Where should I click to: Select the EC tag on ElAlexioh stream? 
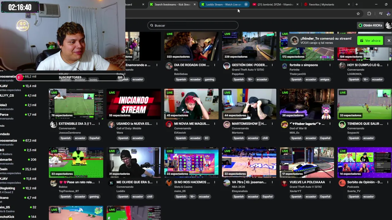[x=206, y=138]
